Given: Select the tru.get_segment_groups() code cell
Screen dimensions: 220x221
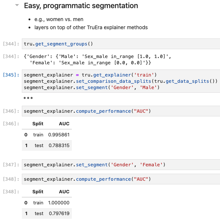Looking at the screenshot, I should click(x=121, y=44).
